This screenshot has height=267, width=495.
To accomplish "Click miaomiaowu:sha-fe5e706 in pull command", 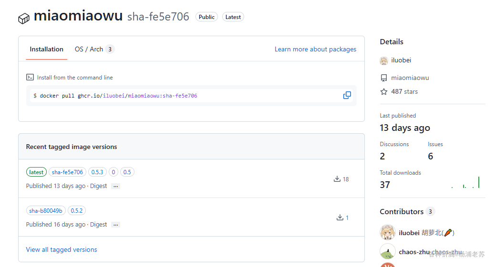I will click(162, 96).
